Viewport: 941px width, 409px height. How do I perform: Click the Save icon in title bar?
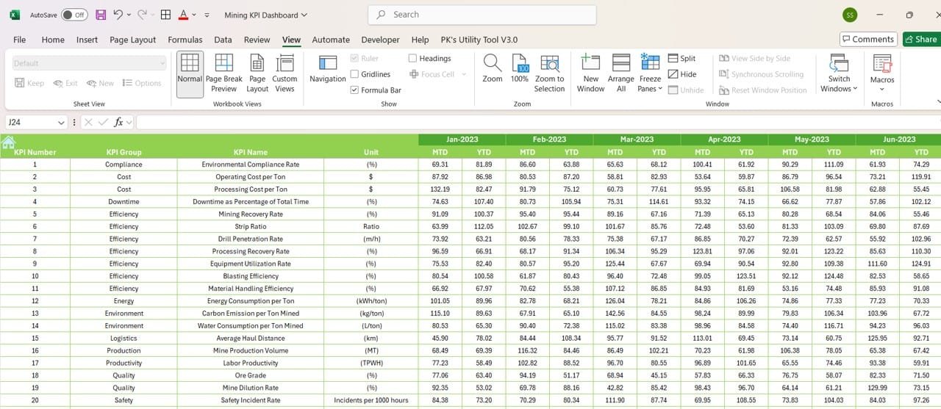coord(101,15)
